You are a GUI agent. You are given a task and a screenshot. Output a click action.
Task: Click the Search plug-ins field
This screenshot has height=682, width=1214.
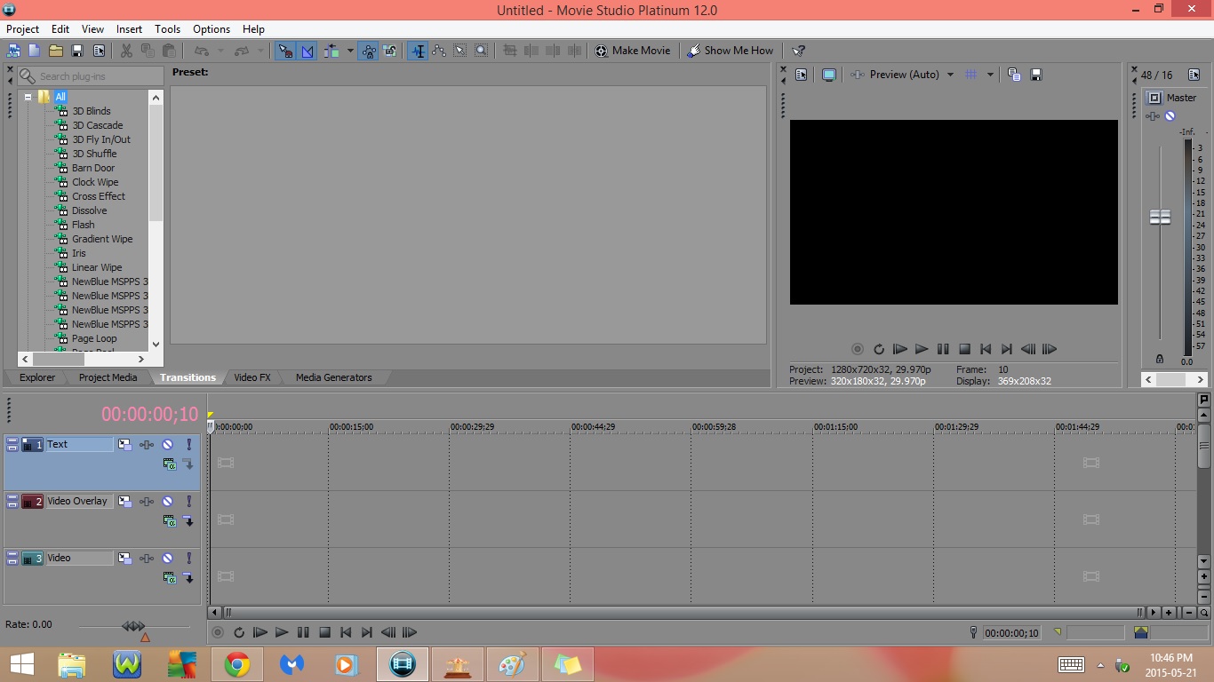(x=91, y=76)
